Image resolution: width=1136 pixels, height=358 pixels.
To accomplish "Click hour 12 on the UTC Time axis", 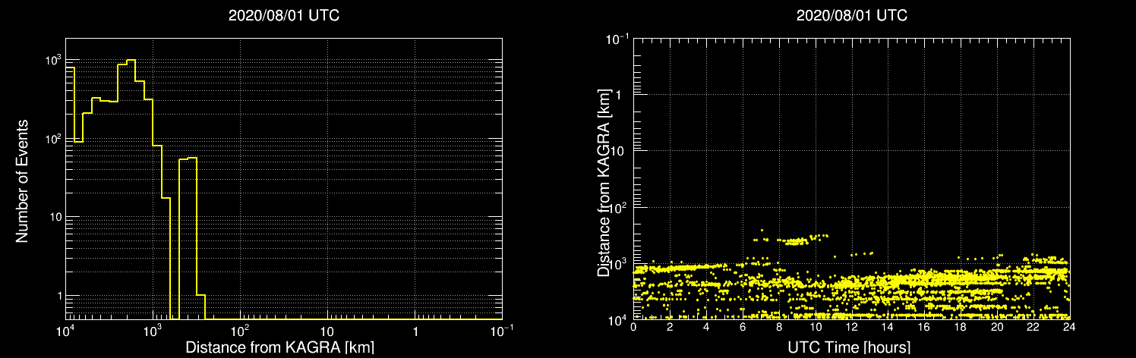I will (852, 328).
